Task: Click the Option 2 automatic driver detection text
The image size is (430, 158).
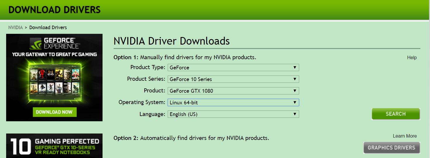Action: (191, 138)
